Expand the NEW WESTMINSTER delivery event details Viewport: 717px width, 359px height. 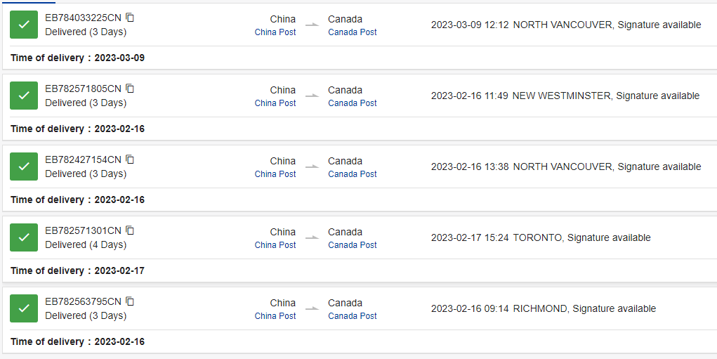coord(565,96)
